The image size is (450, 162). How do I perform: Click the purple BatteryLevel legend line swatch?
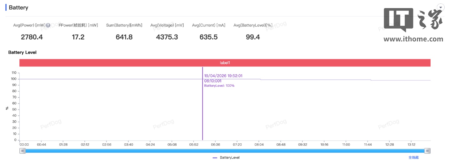pyautogui.click(x=215, y=158)
